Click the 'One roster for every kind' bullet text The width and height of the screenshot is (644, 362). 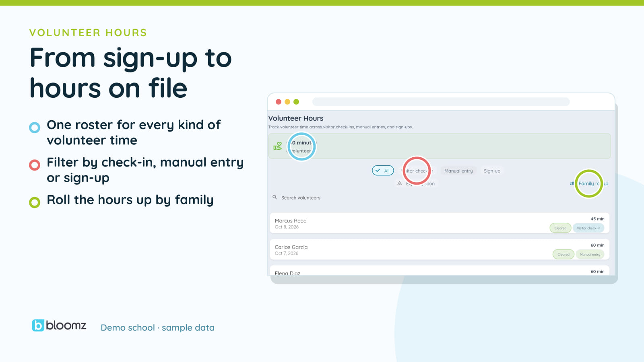point(134,132)
